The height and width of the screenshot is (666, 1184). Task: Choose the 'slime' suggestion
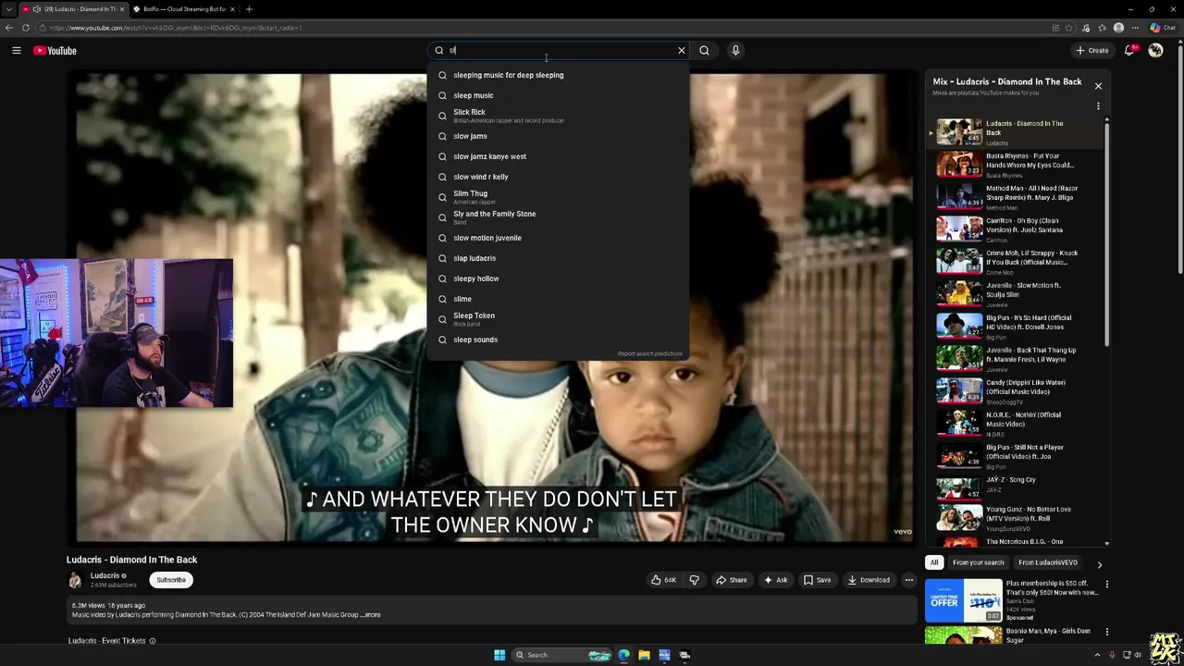(558, 299)
